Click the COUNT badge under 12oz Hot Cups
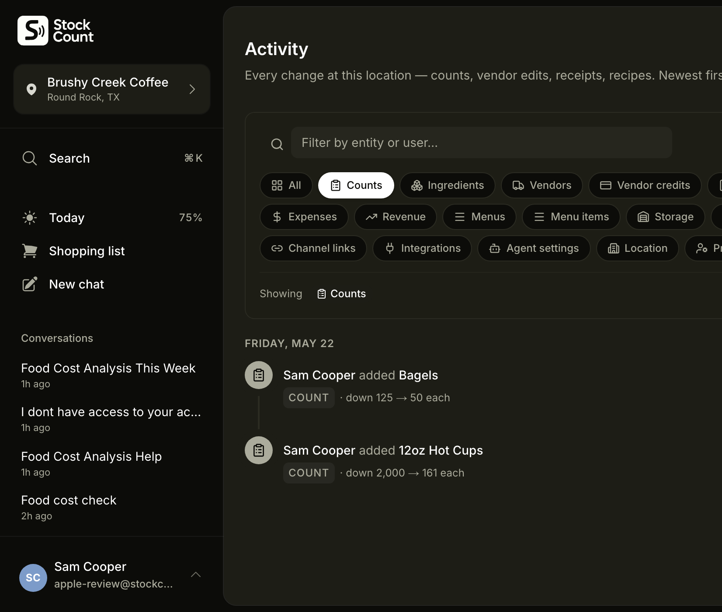722x612 pixels. coord(309,473)
